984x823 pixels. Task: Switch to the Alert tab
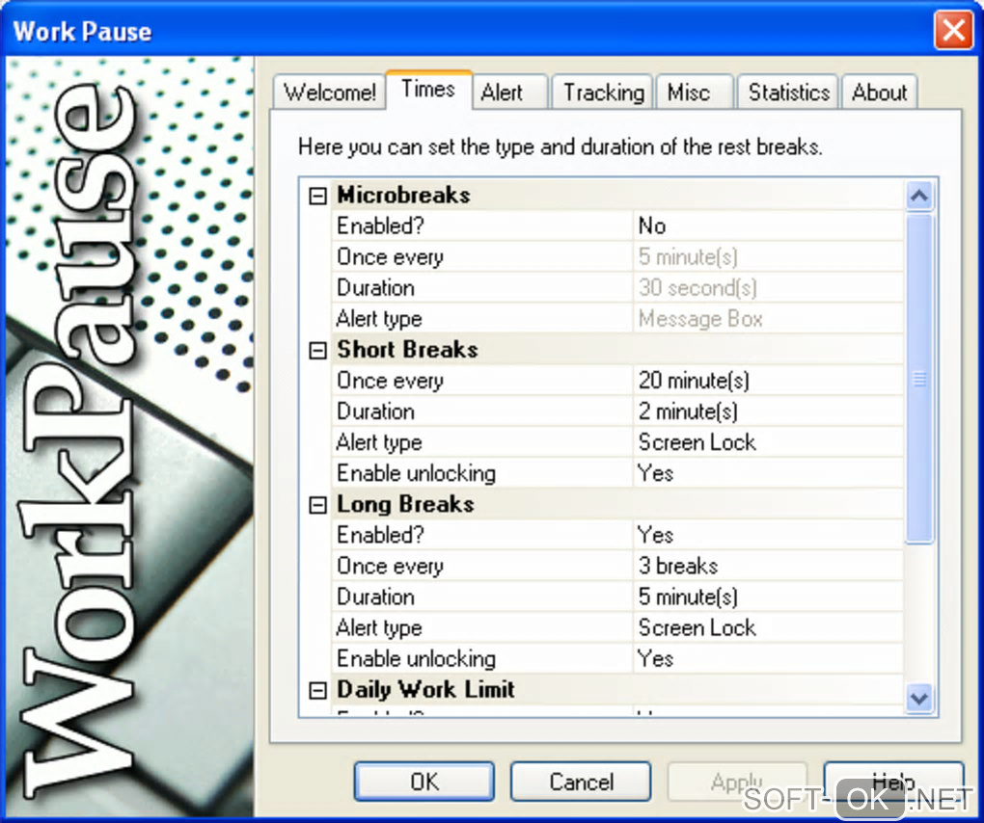tap(510, 93)
